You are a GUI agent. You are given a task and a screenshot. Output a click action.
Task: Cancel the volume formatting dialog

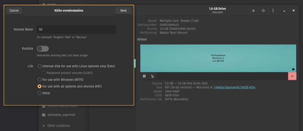[14, 11]
